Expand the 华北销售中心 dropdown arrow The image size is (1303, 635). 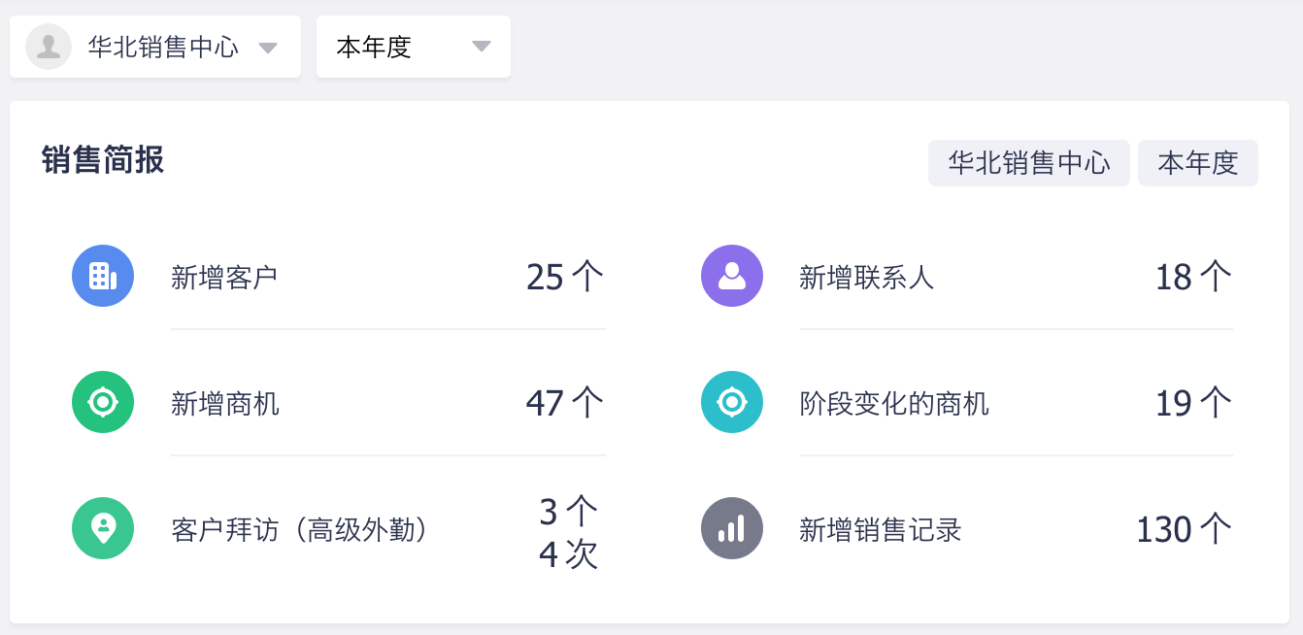tap(269, 48)
